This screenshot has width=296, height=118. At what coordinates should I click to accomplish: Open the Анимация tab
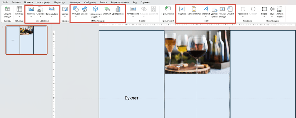click(75, 2)
